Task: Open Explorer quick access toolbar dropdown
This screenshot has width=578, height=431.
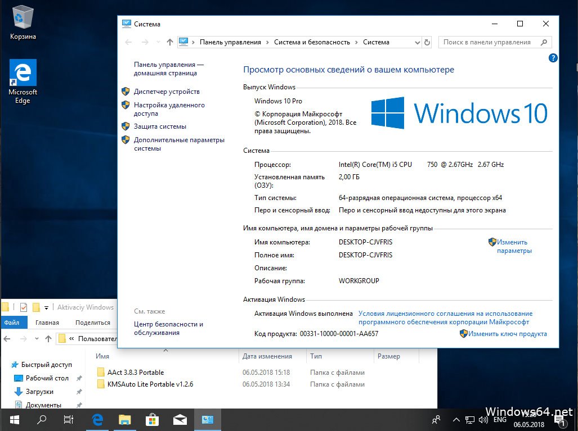Action: tap(46, 307)
